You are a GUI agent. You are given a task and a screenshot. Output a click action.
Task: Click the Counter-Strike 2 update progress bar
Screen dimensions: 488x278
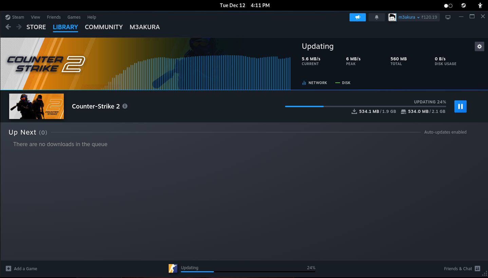(x=365, y=106)
